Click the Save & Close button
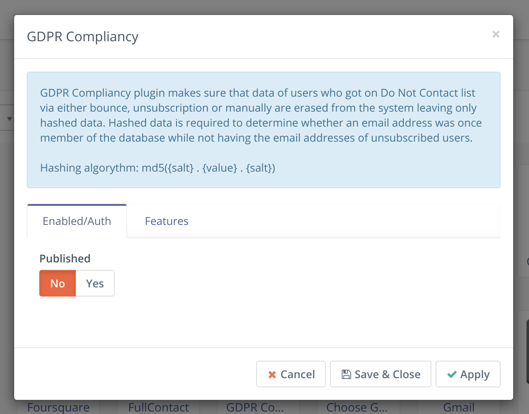529x414 pixels. point(380,374)
